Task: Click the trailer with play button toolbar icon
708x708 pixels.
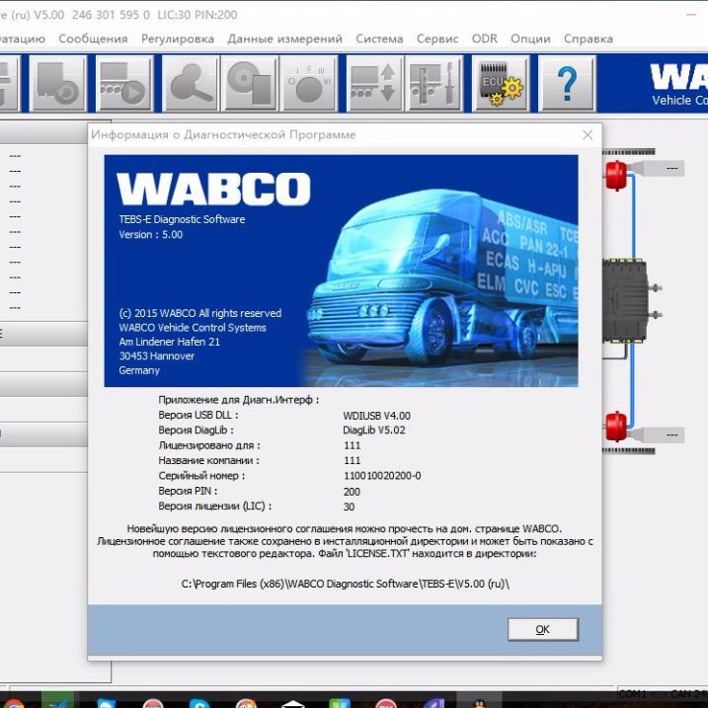Action: coord(124,83)
